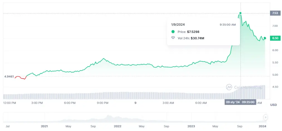The height and width of the screenshot is (131, 282).
Task: Click 2023 on the range navigator
Action: 191,126
